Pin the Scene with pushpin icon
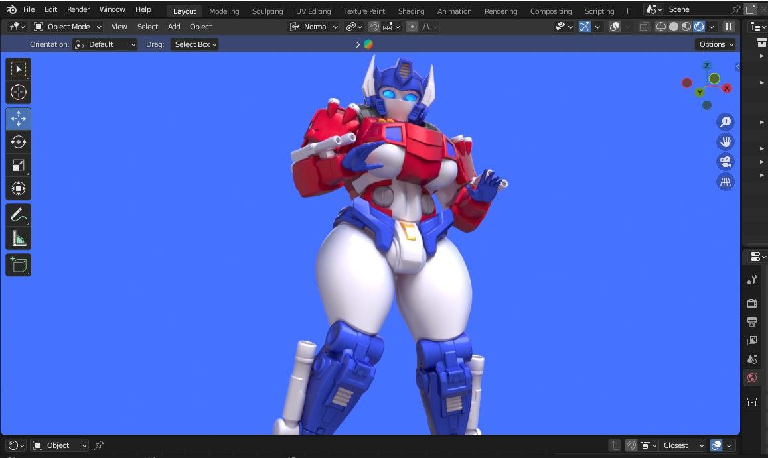Viewport: 768px width, 458px height. point(735,9)
